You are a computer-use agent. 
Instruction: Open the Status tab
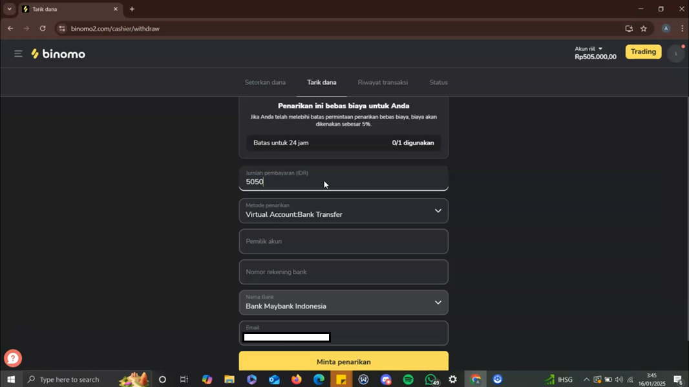(438, 83)
